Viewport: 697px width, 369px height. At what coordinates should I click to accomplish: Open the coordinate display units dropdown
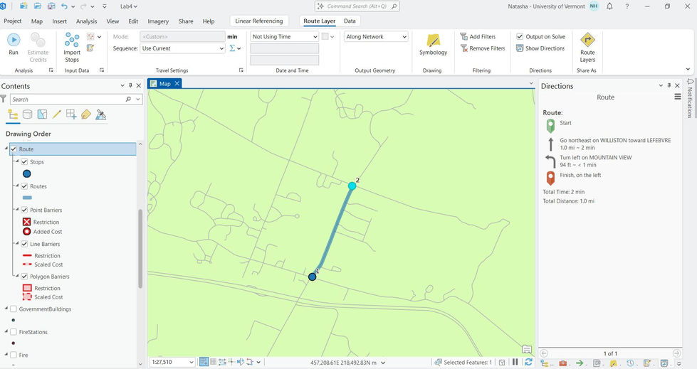(x=383, y=363)
